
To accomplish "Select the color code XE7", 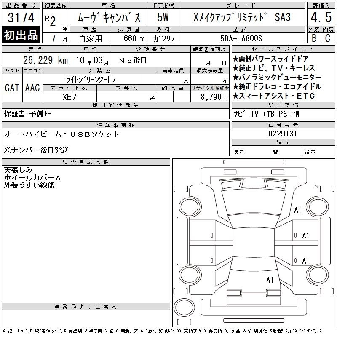I will (70, 96).
